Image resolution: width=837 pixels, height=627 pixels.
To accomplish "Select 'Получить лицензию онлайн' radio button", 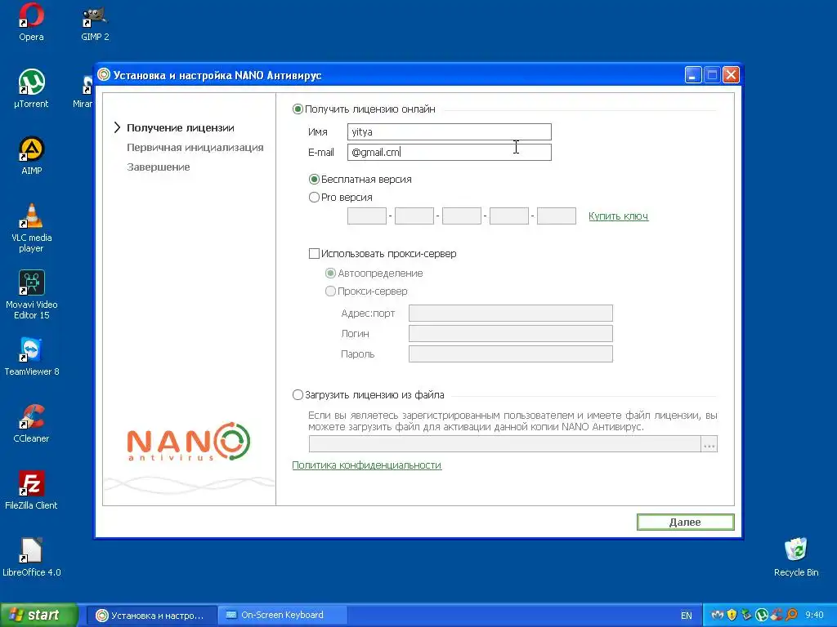I will point(298,109).
